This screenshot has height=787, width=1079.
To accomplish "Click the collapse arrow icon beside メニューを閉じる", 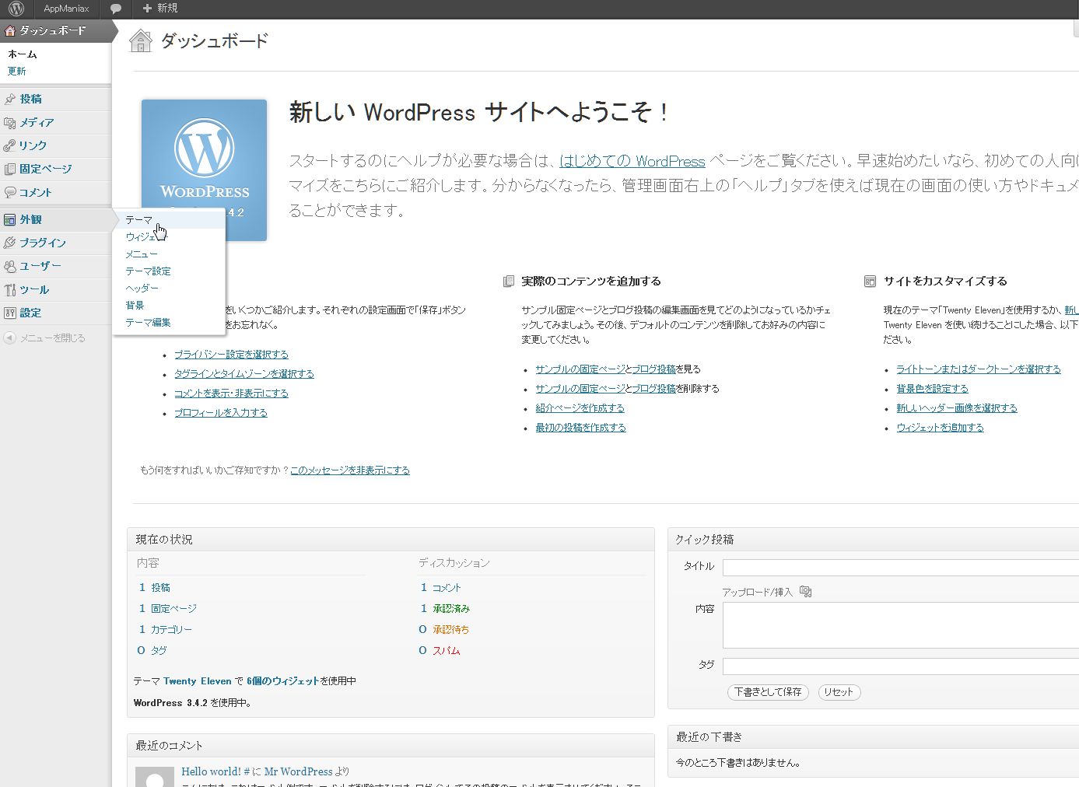I will [10, 338].
